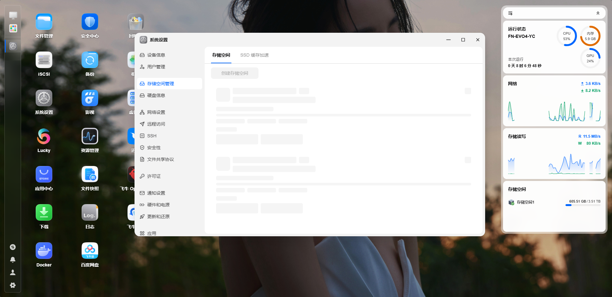Click the uptime 0 天 8 时 text
This screenshot has height=297, width=612.
525,66
